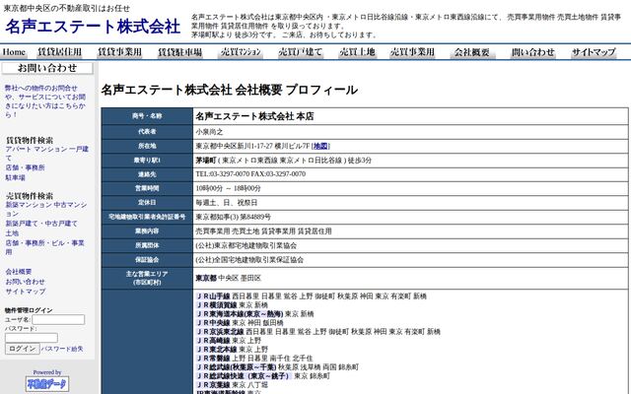Select the (公社)東京都宅地建物取引業協会 text

click(x=245, y=245)
